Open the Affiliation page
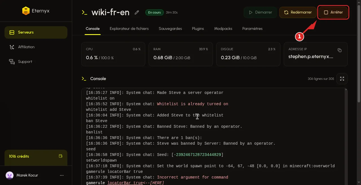 tap(36, 47)
